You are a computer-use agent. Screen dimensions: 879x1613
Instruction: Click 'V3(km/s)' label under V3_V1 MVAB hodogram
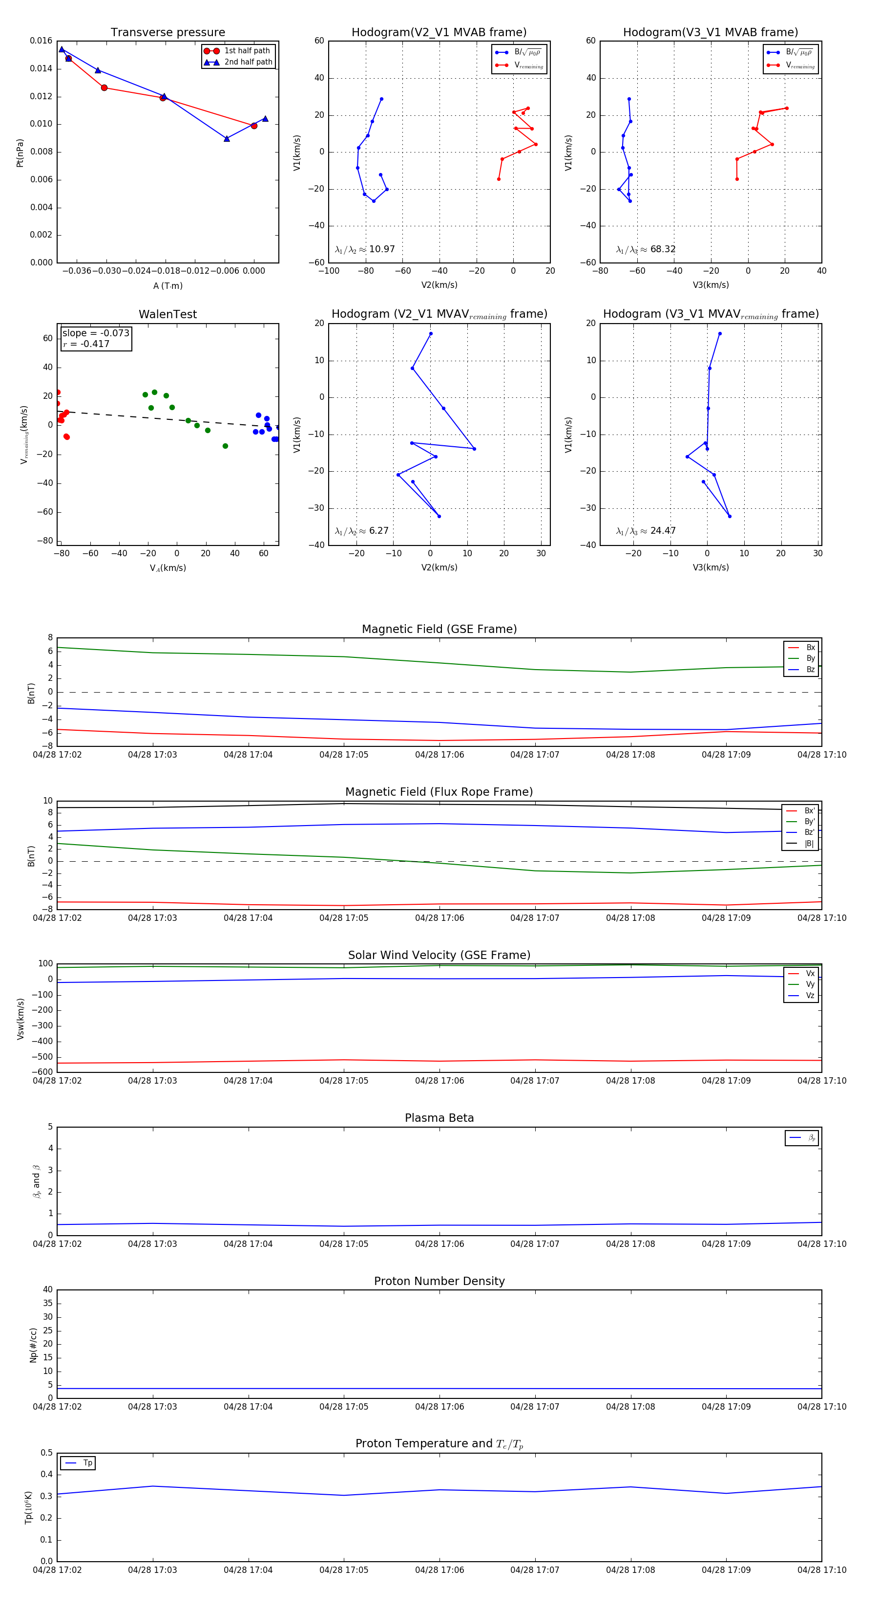tap(711, 285)
